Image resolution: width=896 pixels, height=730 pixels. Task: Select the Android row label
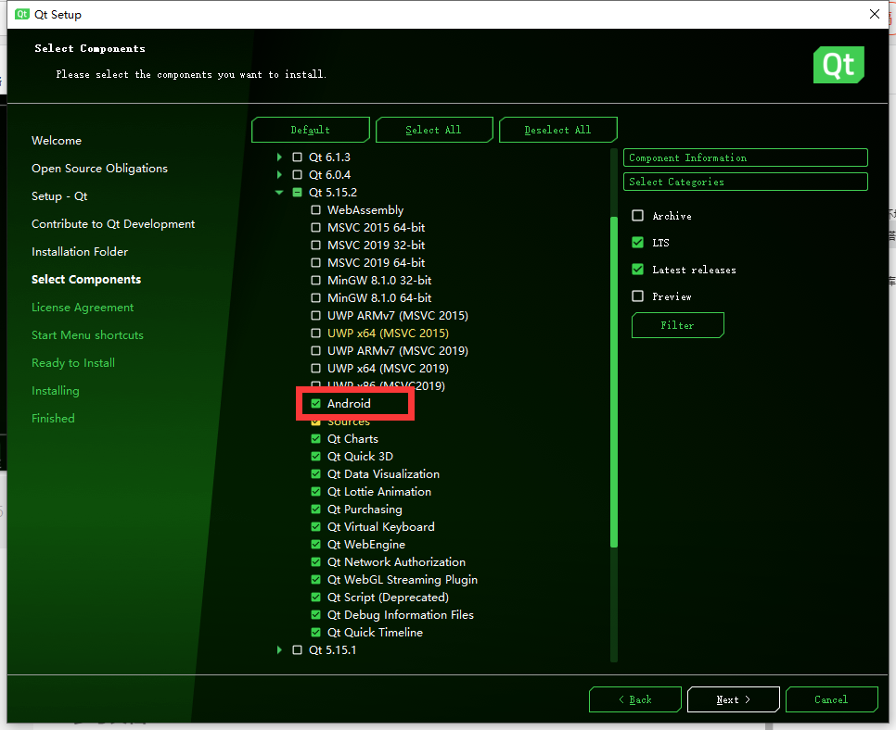click(x=349, y=404)
